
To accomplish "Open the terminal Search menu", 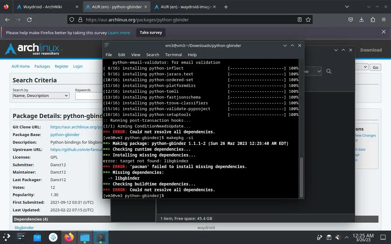I will click(x=152, y=55).
